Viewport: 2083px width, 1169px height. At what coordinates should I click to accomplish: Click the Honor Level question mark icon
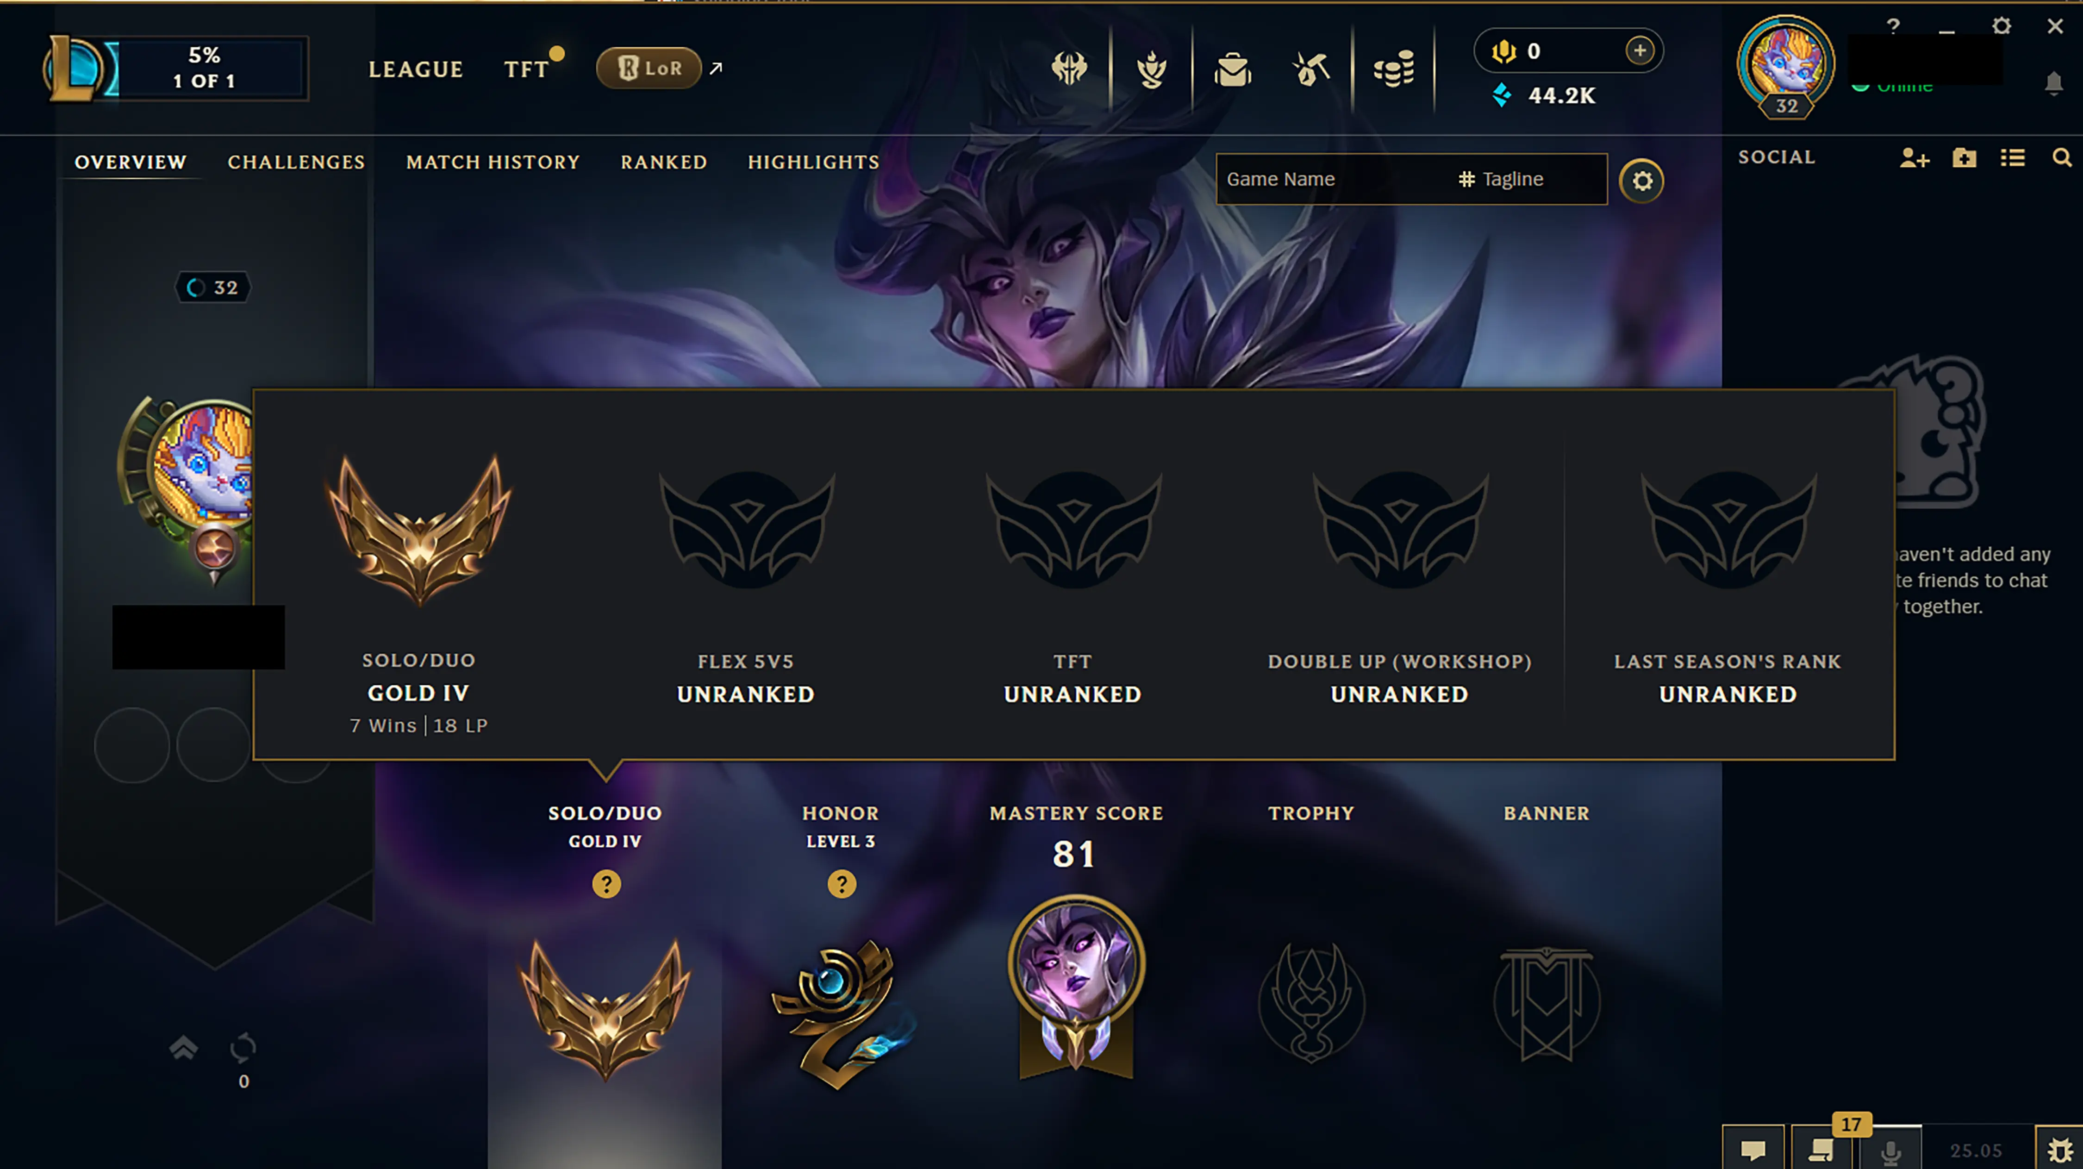pos(842,883)
